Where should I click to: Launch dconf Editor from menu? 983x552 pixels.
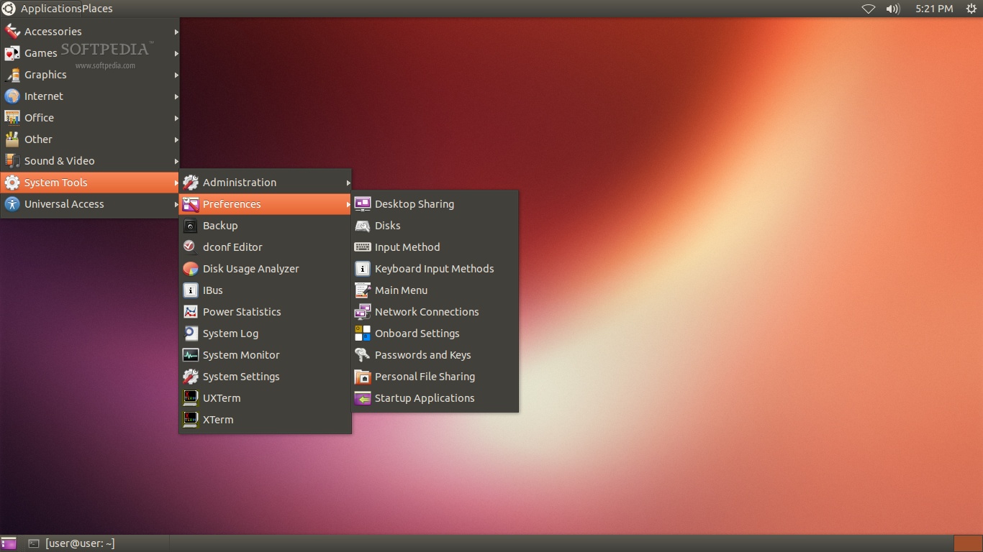(x=265, y=247)
